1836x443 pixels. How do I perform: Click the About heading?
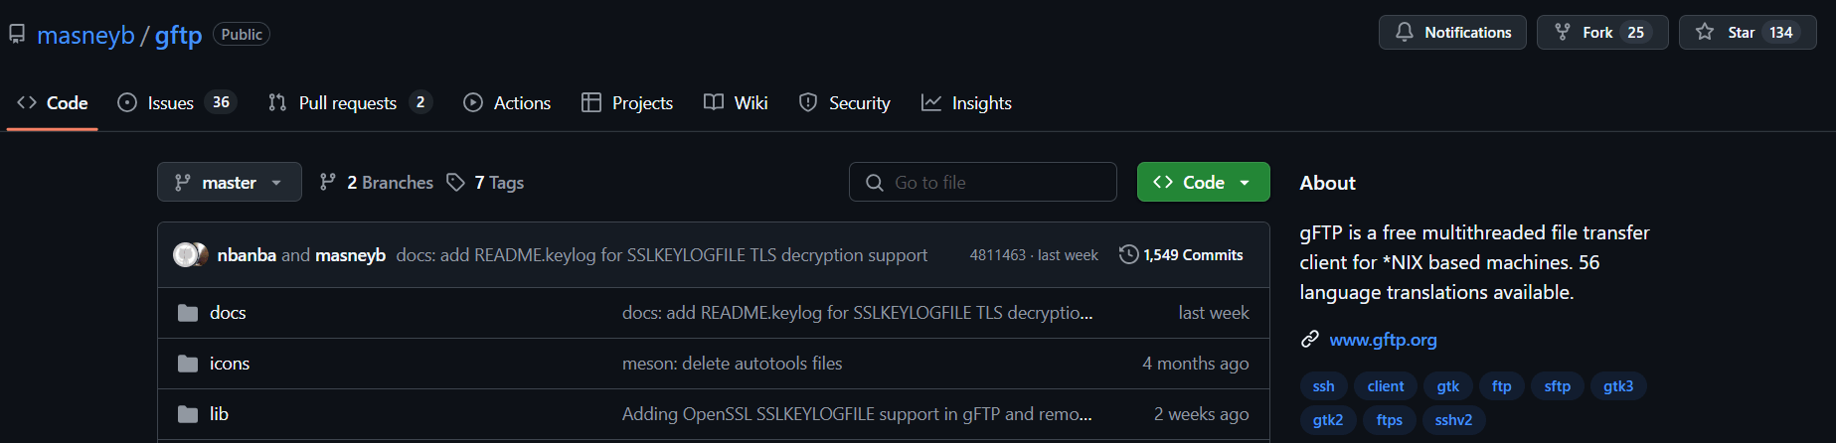click(1328, 183)
